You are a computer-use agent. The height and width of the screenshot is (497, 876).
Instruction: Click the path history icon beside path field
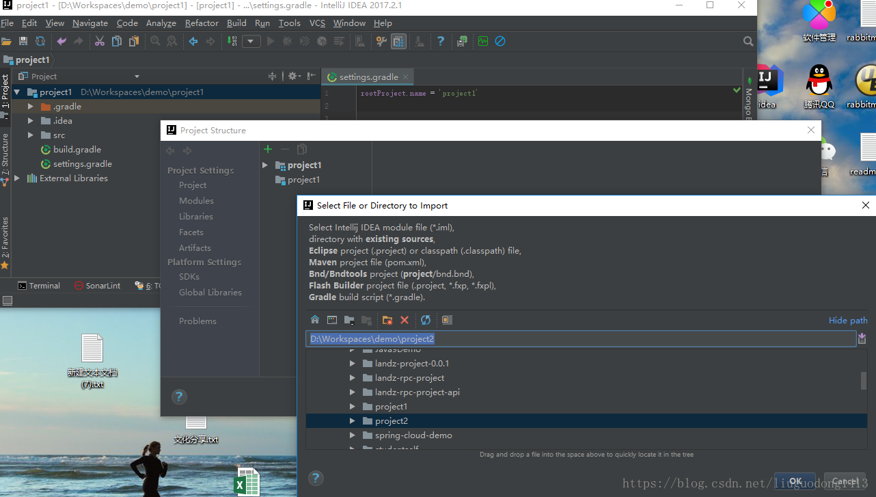(862, 338)
